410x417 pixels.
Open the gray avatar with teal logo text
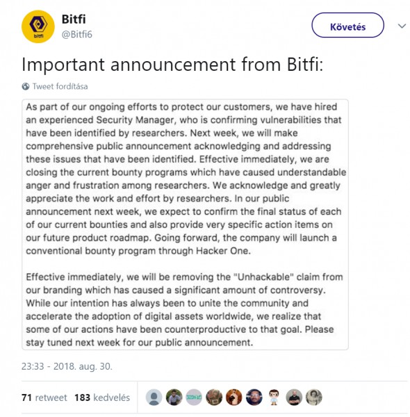[x=194, y=398]
